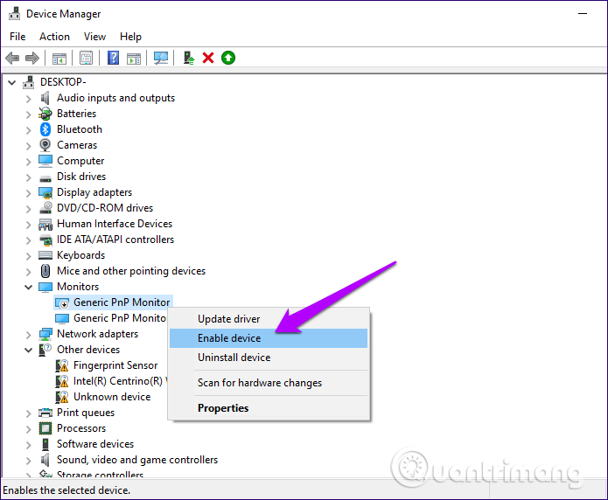Click the red X Uninstall device icon
This screenshot has width=608, height=500.
(208, 59)
